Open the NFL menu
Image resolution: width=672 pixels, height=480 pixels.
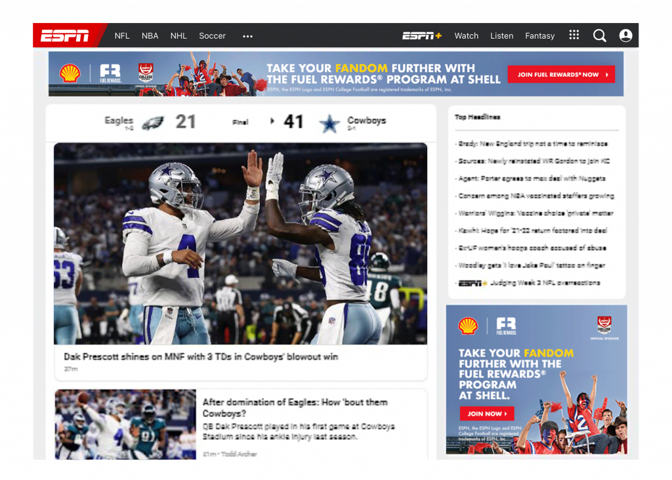(x=122, y=36)
